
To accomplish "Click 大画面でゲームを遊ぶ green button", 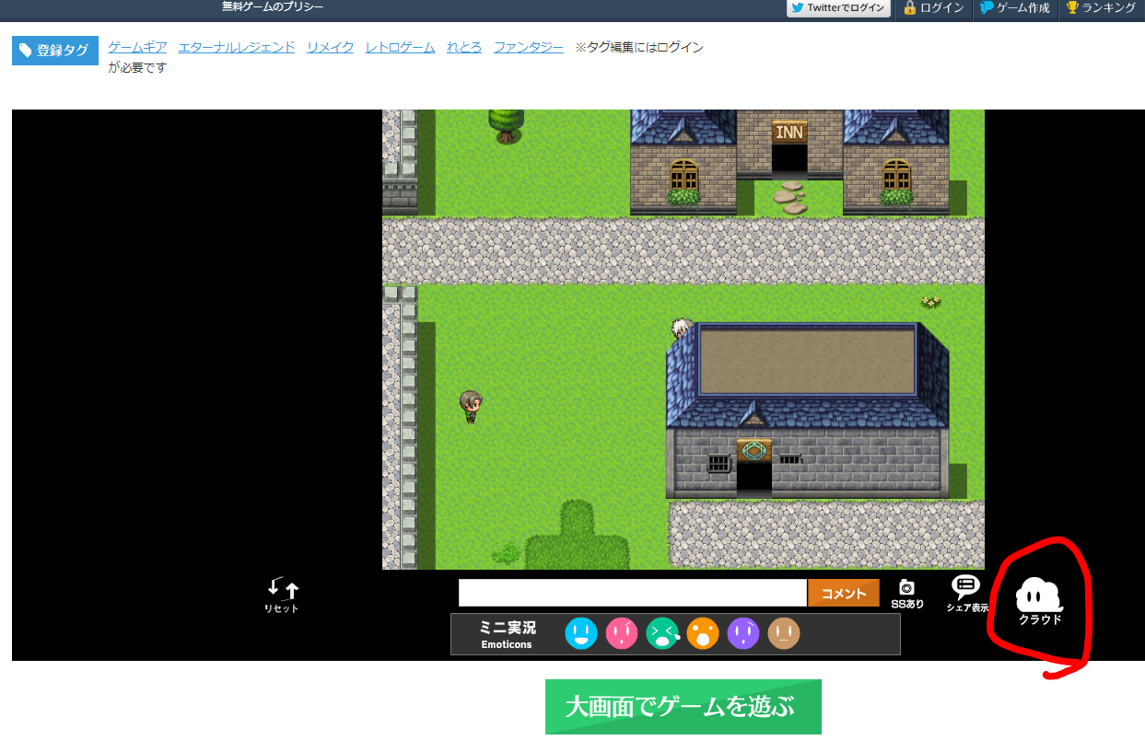I will click(x=683, y=707).
